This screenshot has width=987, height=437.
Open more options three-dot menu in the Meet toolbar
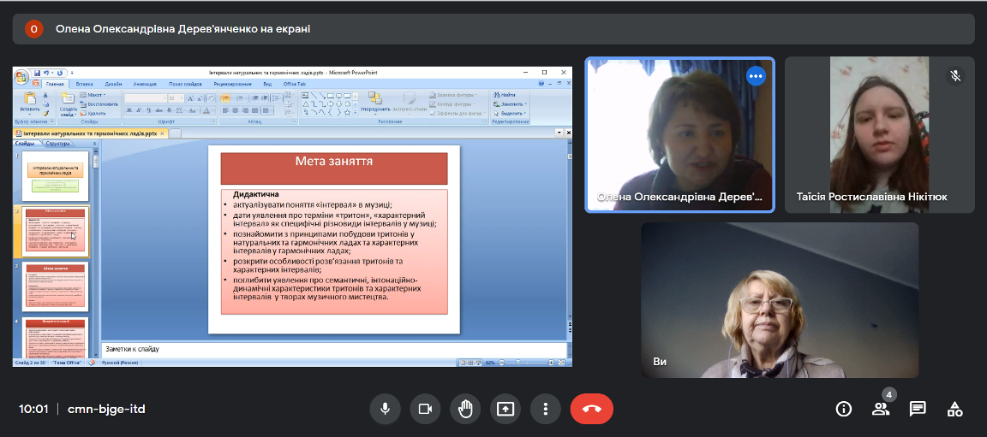pyautogui.click(x=546, y=409)
